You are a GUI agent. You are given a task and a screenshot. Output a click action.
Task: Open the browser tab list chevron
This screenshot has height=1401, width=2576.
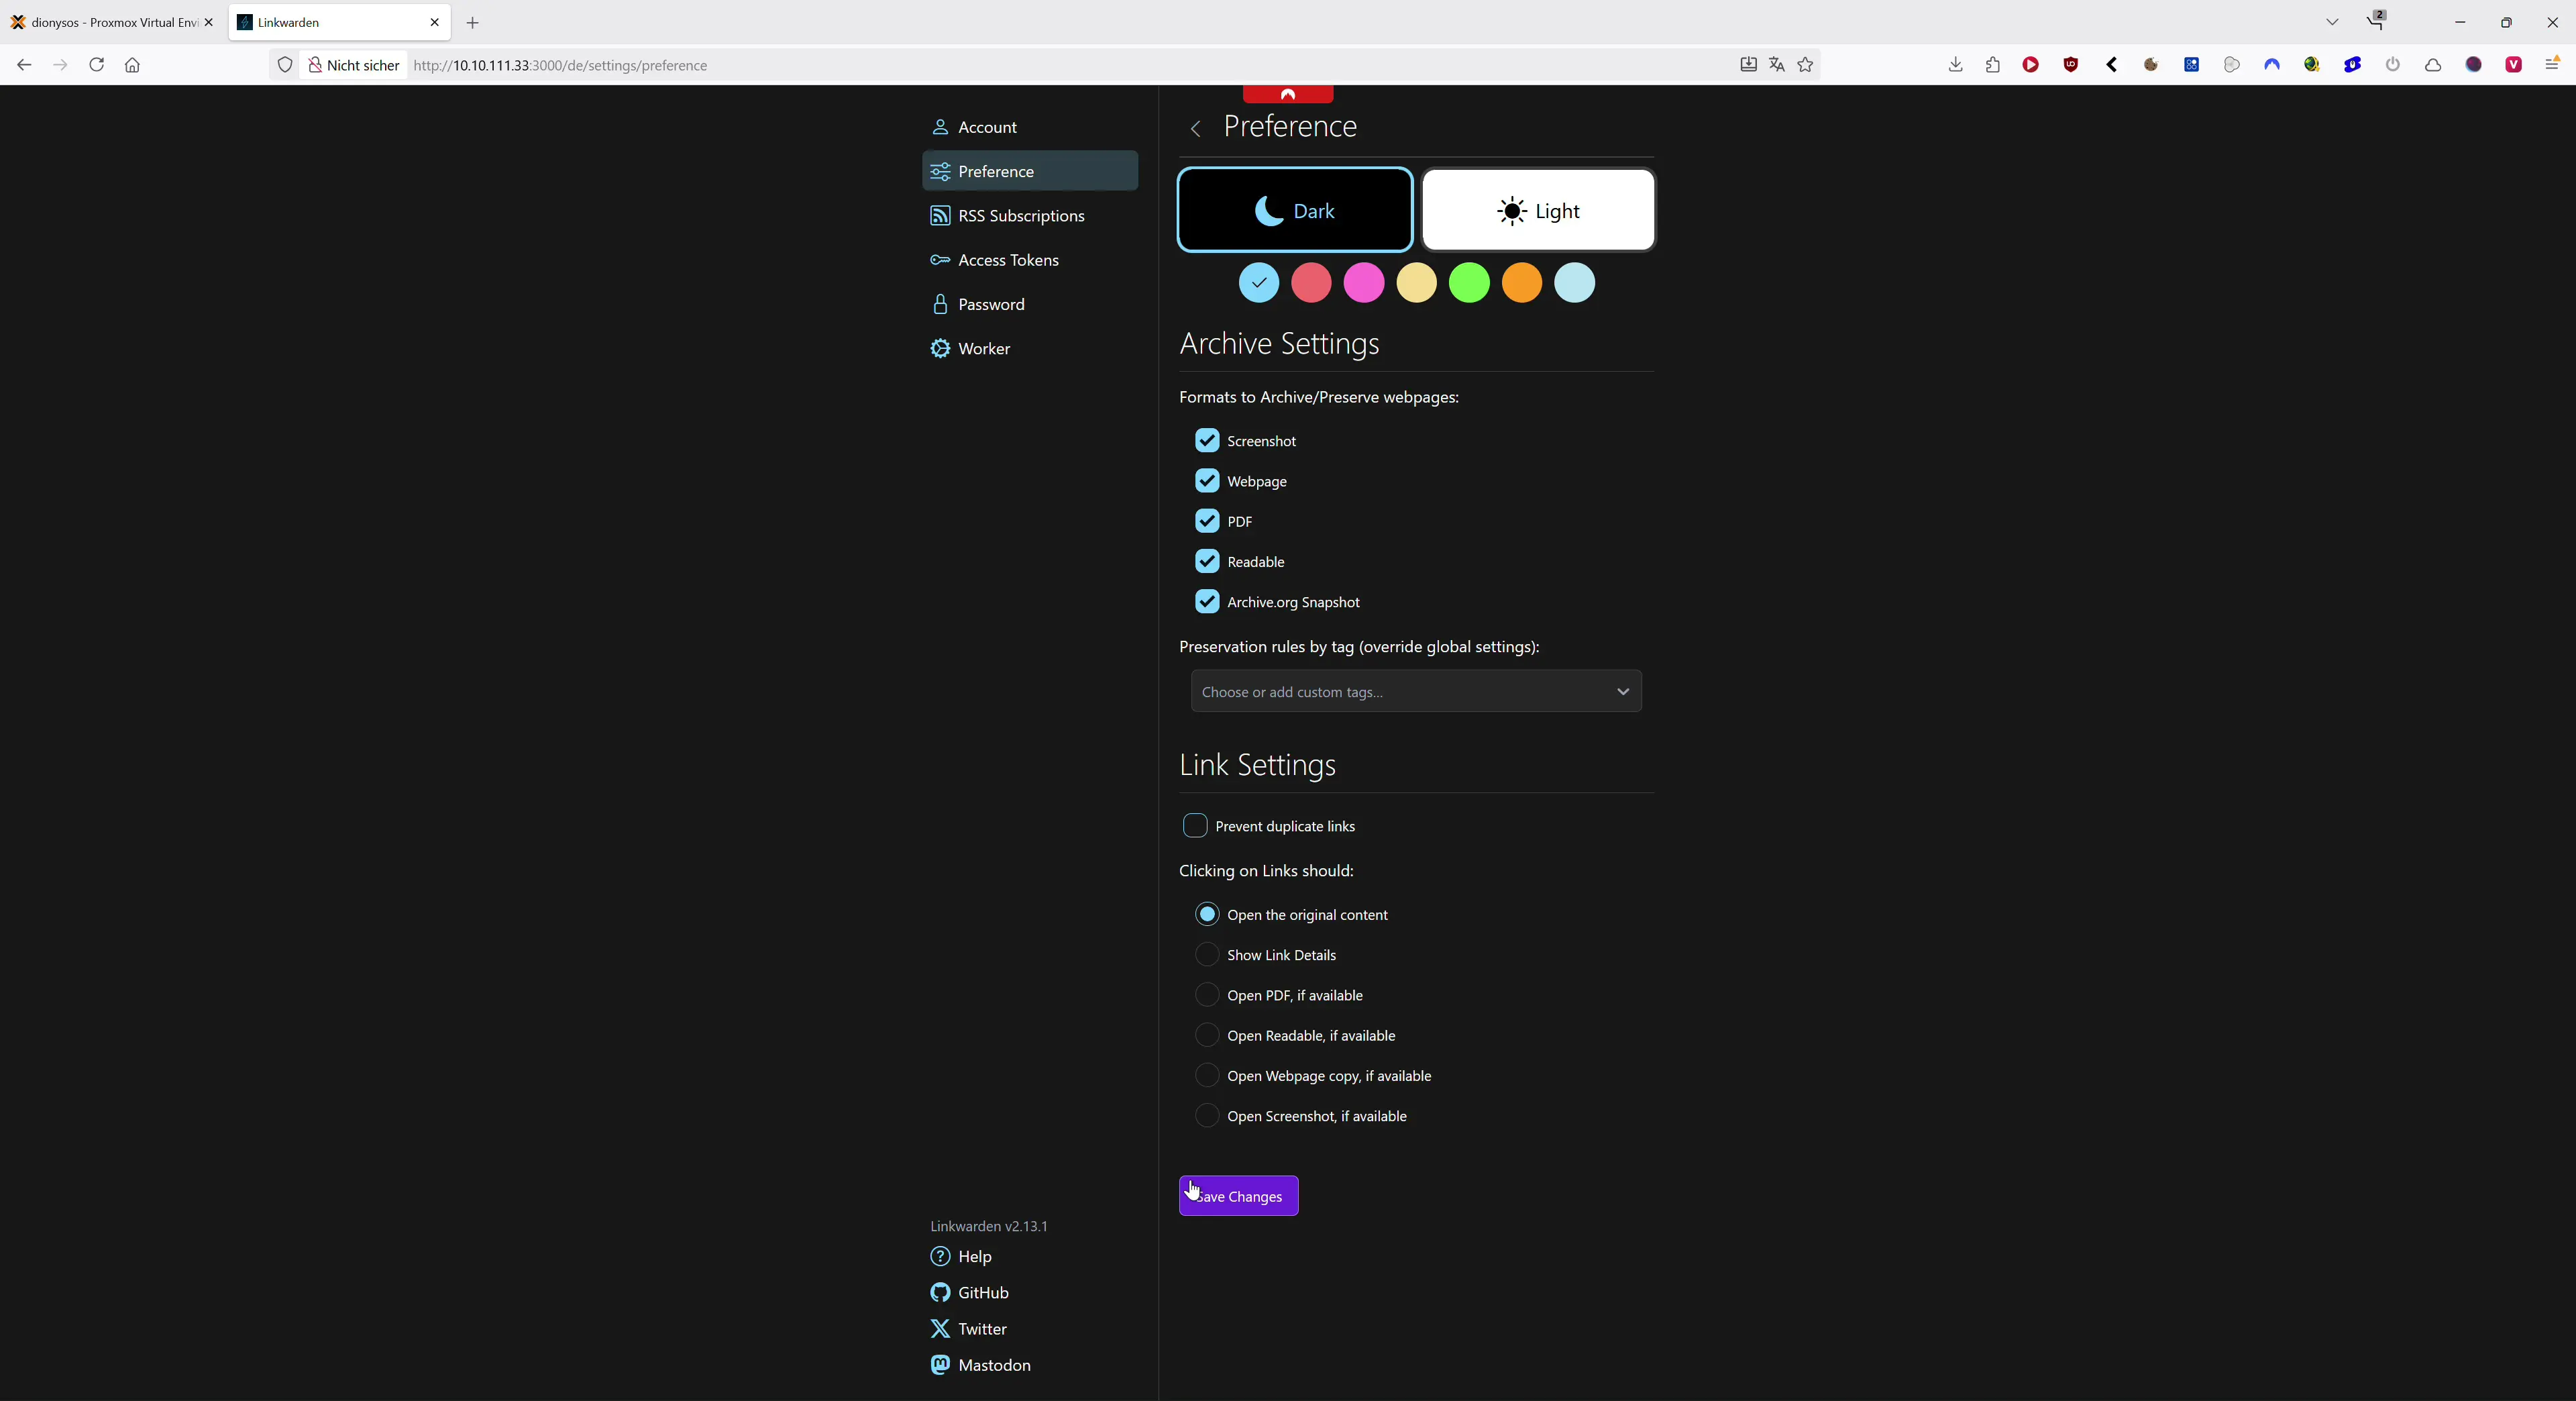pyautogui.click(x=2332, y=22)
